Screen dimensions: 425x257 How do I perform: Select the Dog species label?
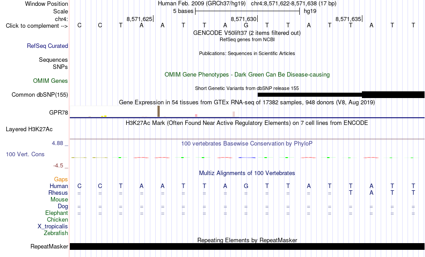pos(63,206)
